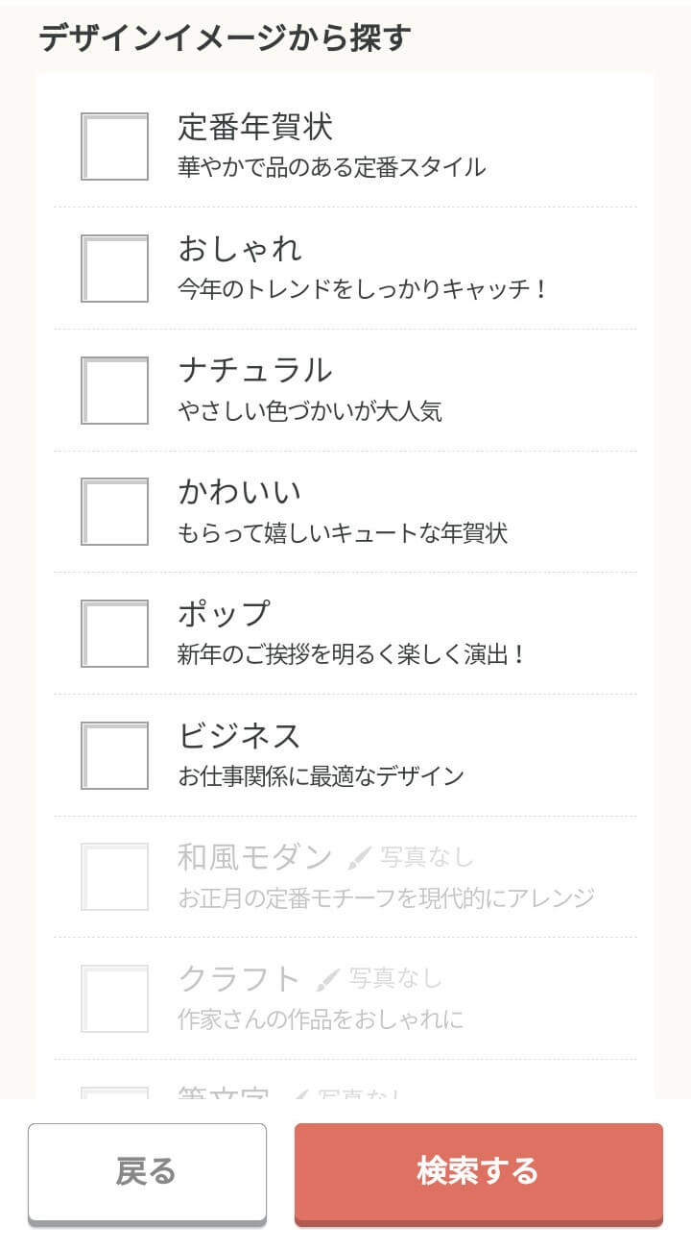Click the おしゃれ option title
This screenshot has width=691, height=1251.
(x=240, y=249)
